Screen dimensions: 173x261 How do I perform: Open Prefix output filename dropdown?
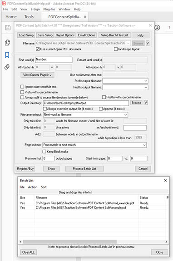[146, 81]
